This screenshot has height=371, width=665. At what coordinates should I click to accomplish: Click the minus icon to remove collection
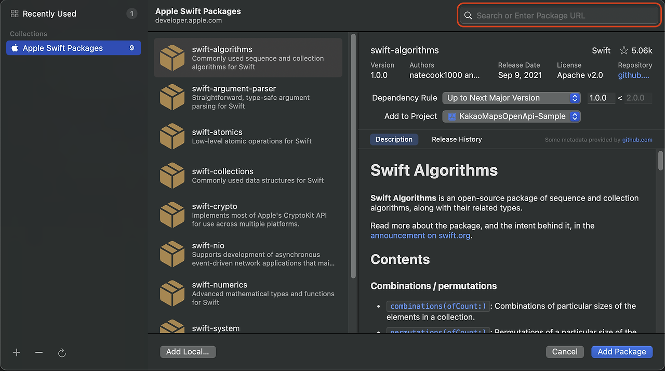(39, 352)
